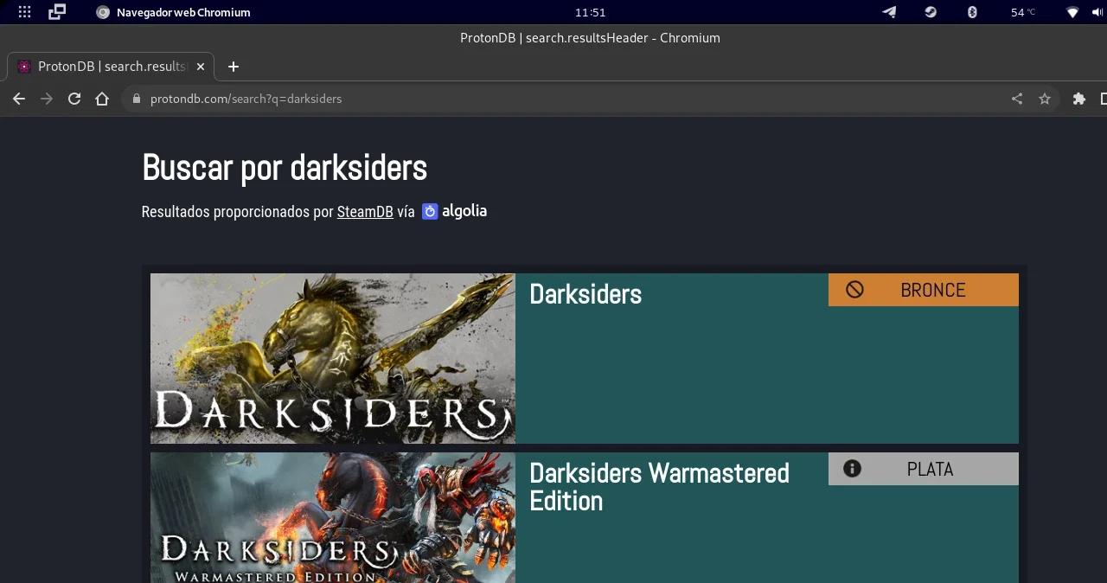Click the Algolia logo
This screenshot has height=583, width=1107.
coord(453,211)
